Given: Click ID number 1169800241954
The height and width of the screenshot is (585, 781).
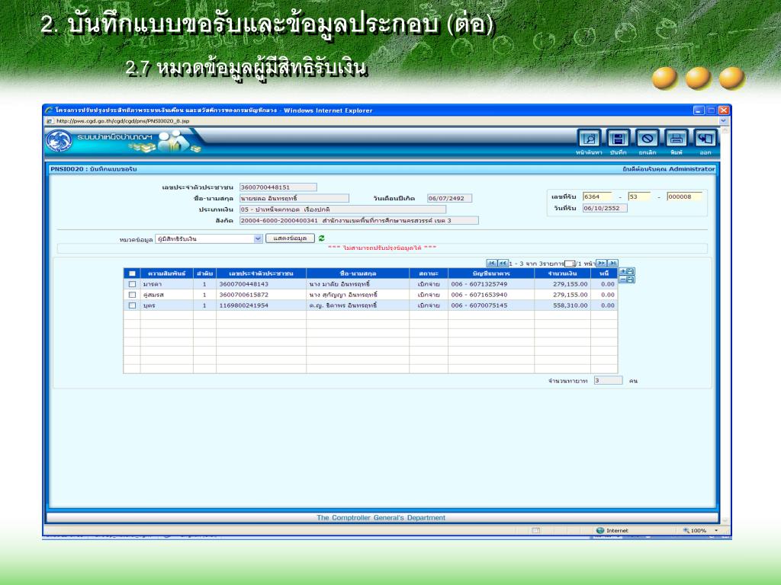Looking at the screenshot, I should click(x=244, y=305).
